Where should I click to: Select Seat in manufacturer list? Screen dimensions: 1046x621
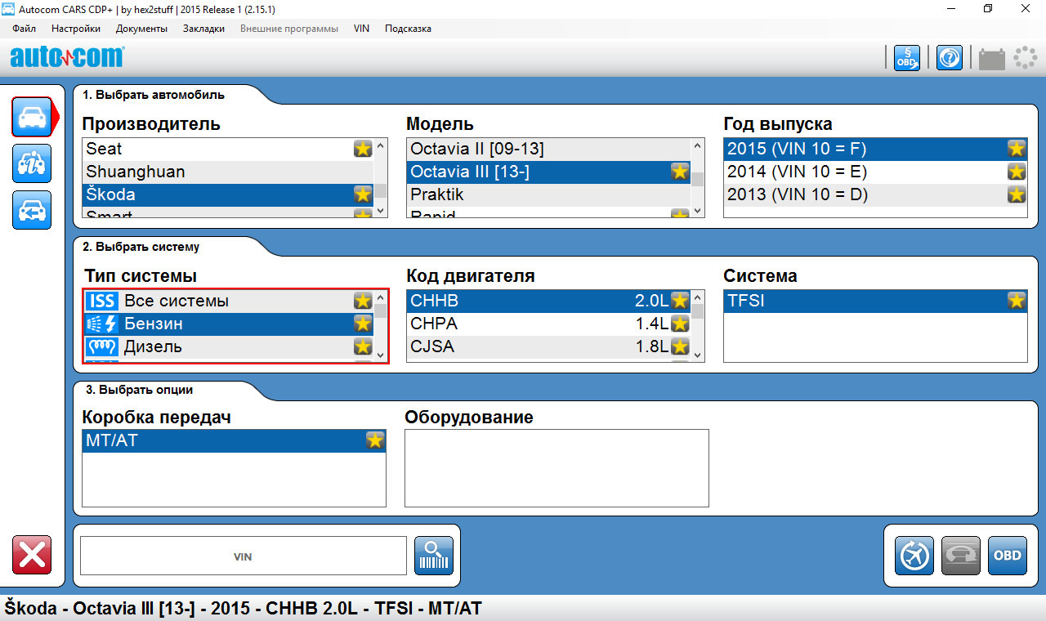click(x=228, y=149)
